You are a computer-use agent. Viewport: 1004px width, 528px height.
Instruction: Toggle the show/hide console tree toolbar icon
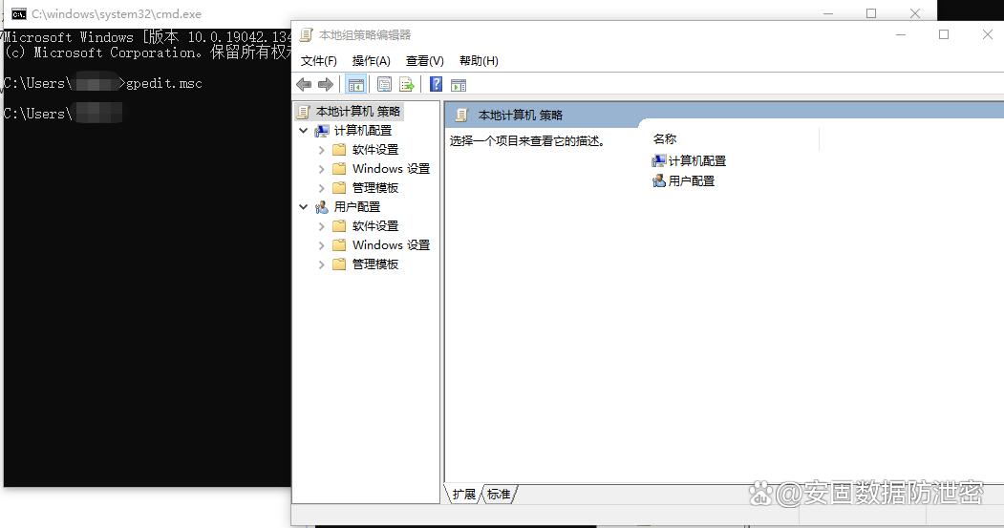pyautogui.click(x=356, y=84)
